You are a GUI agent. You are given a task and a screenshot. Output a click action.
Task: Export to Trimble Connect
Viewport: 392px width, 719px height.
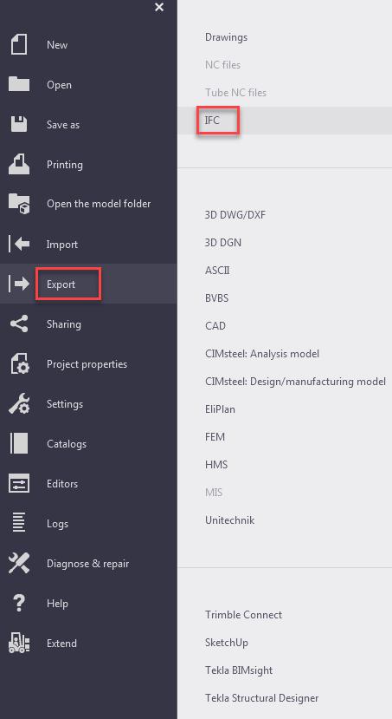click(243, 614)
